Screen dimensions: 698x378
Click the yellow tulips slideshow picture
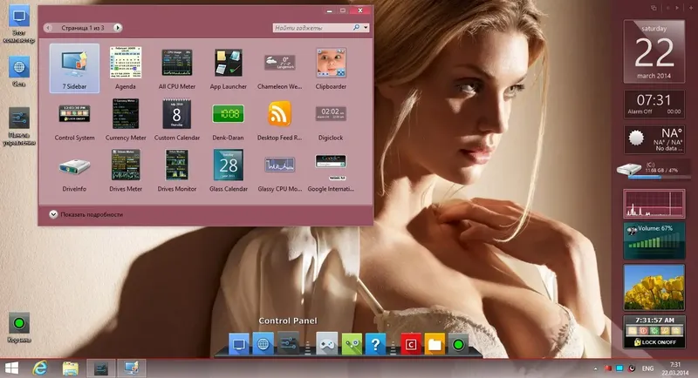click(654, 287)
